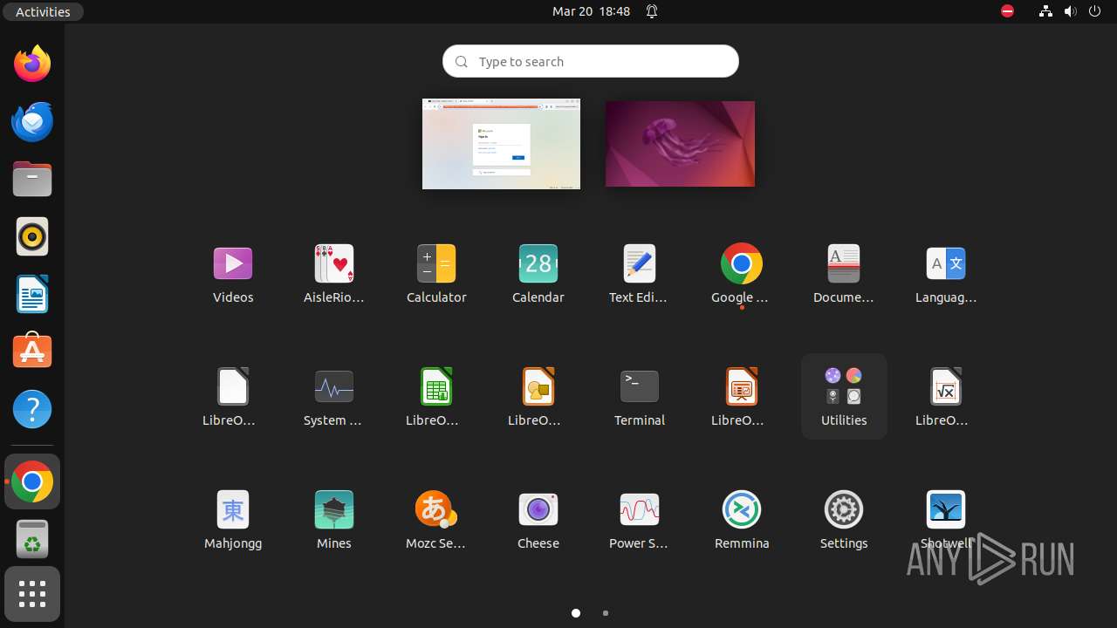
Task: Focus the Type to search field
Action: pos(591,61)
